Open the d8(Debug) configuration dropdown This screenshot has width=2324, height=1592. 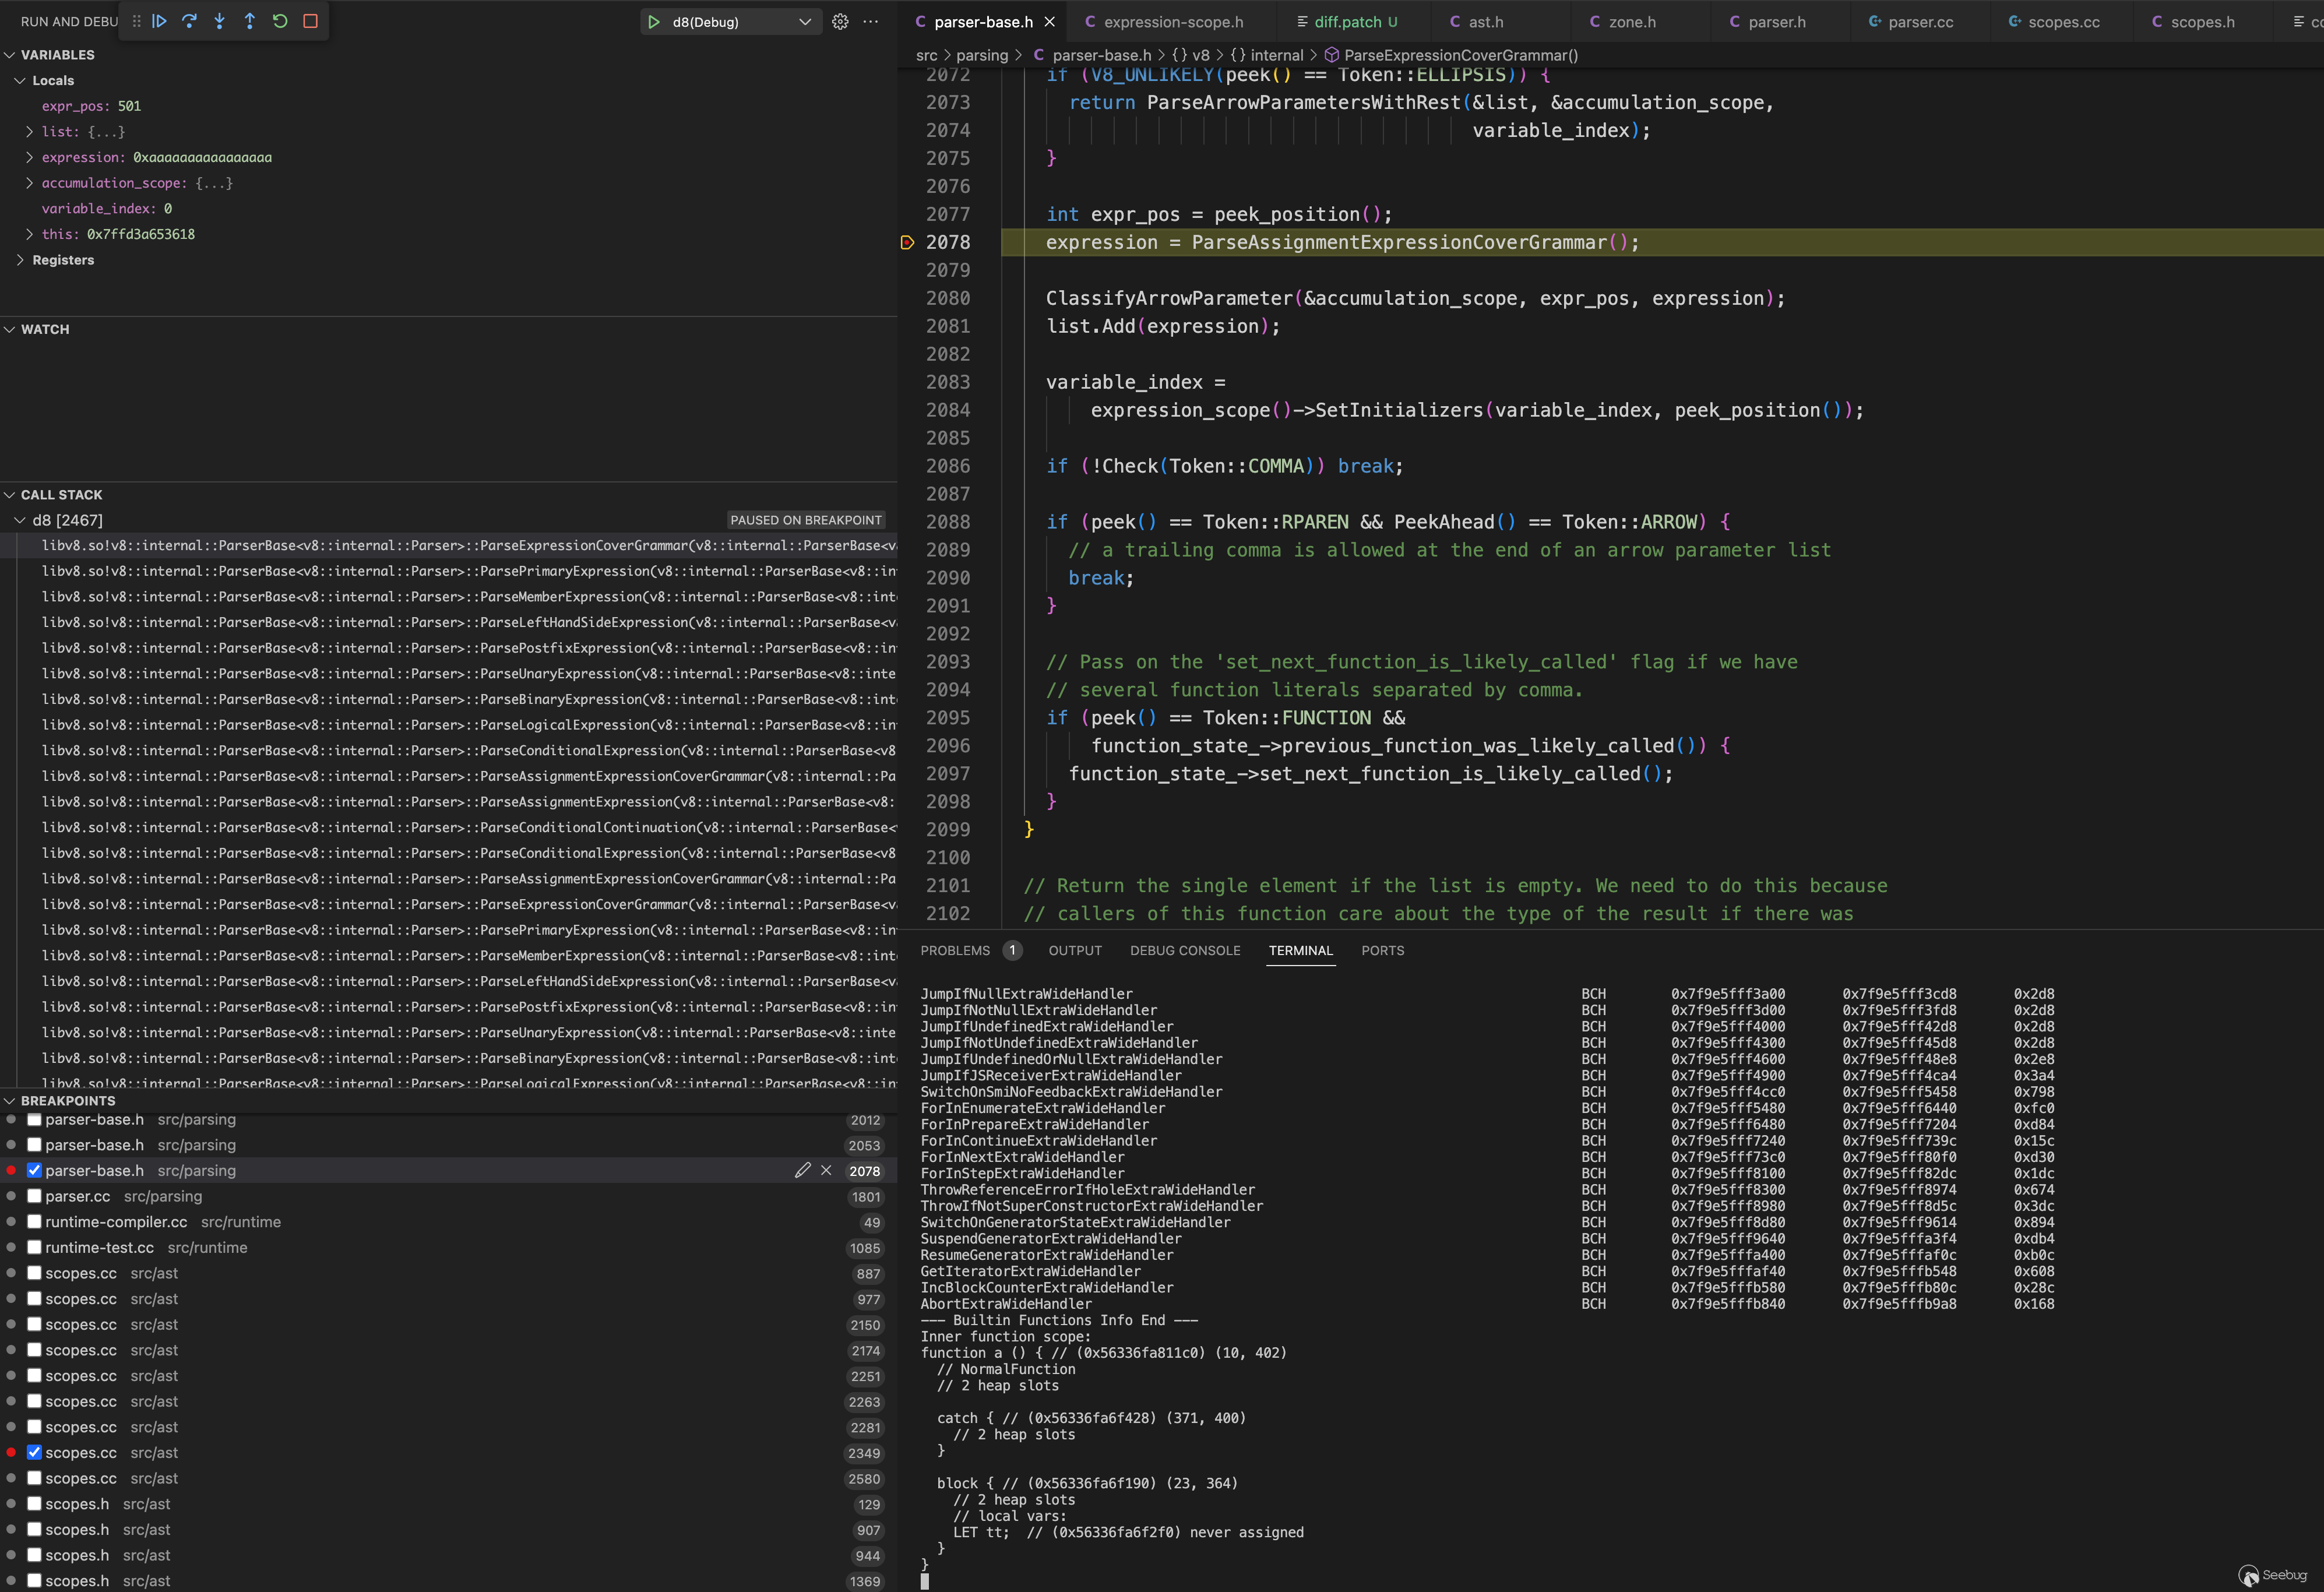pyautogui.click(x=804, y=22)
